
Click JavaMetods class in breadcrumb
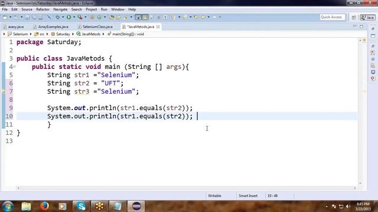click(89, 34)
